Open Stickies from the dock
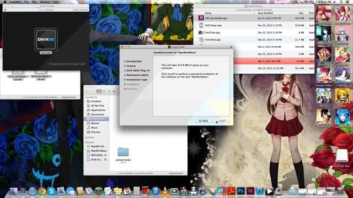 (x=117, y=191)
